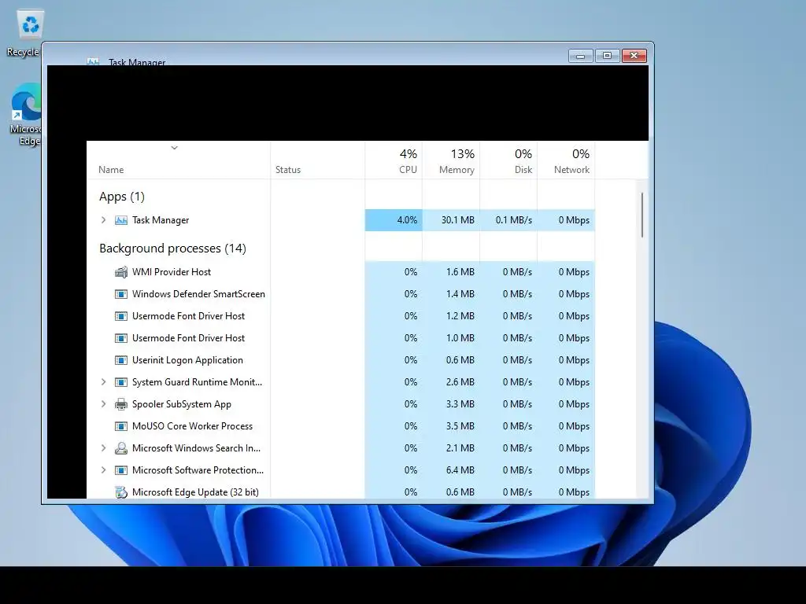
Task: Click the Microsoft Edge Update icon
Action: 120,492
